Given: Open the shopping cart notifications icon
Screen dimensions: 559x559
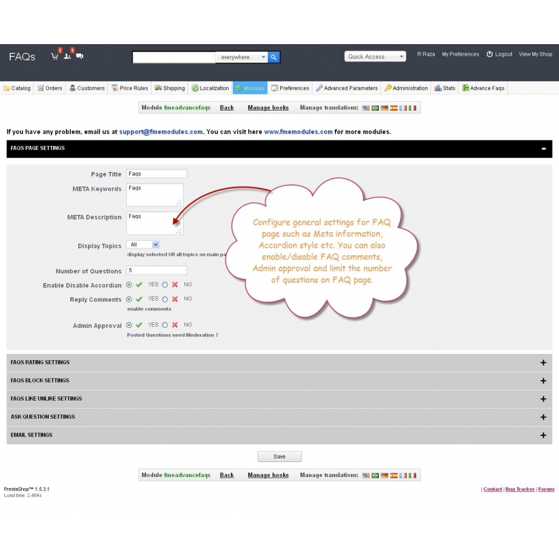Looking at the screenshot, I should click(55, 56).
